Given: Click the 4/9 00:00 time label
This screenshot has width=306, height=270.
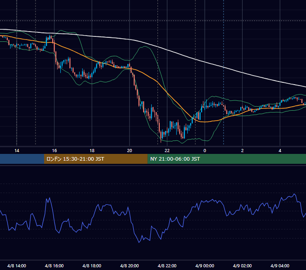Looking at the screenshot, I should pyautogui.click(x=205, y=265).
